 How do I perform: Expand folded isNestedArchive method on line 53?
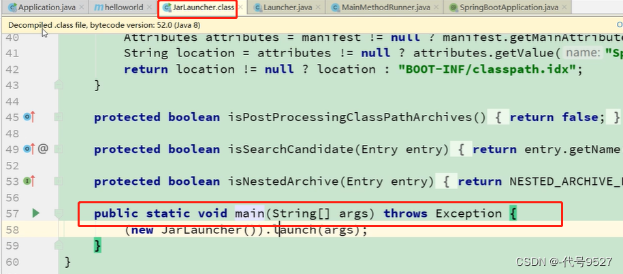pos(59,182)
